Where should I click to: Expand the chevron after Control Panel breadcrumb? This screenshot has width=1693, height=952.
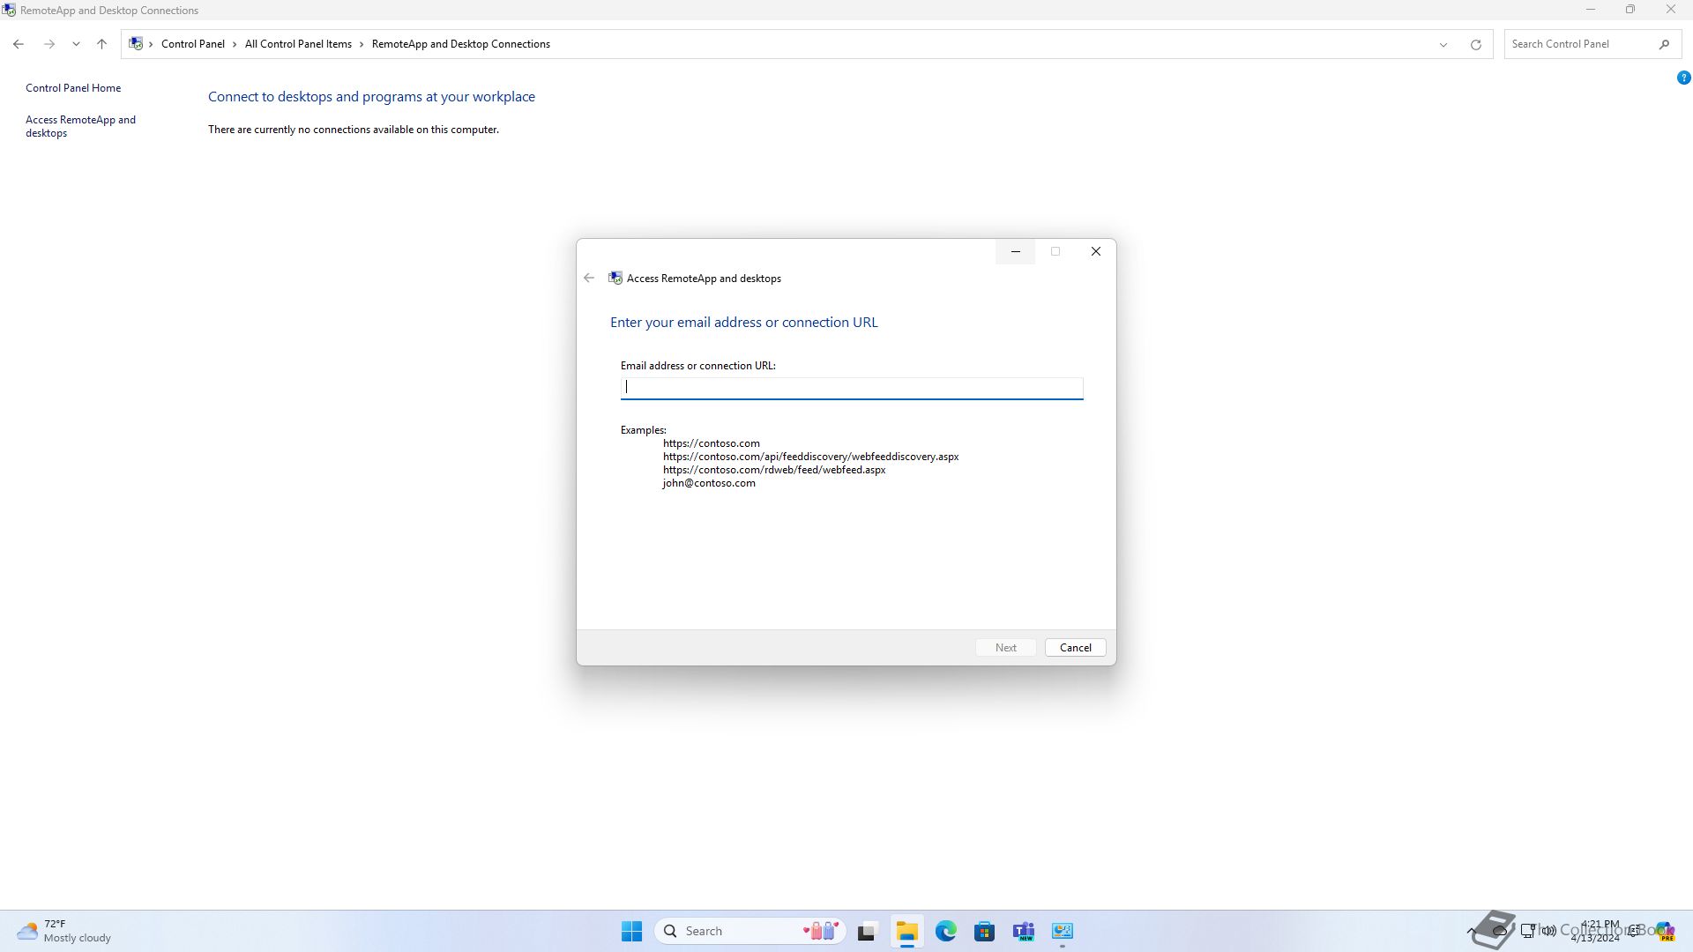[x=235, y=44]
